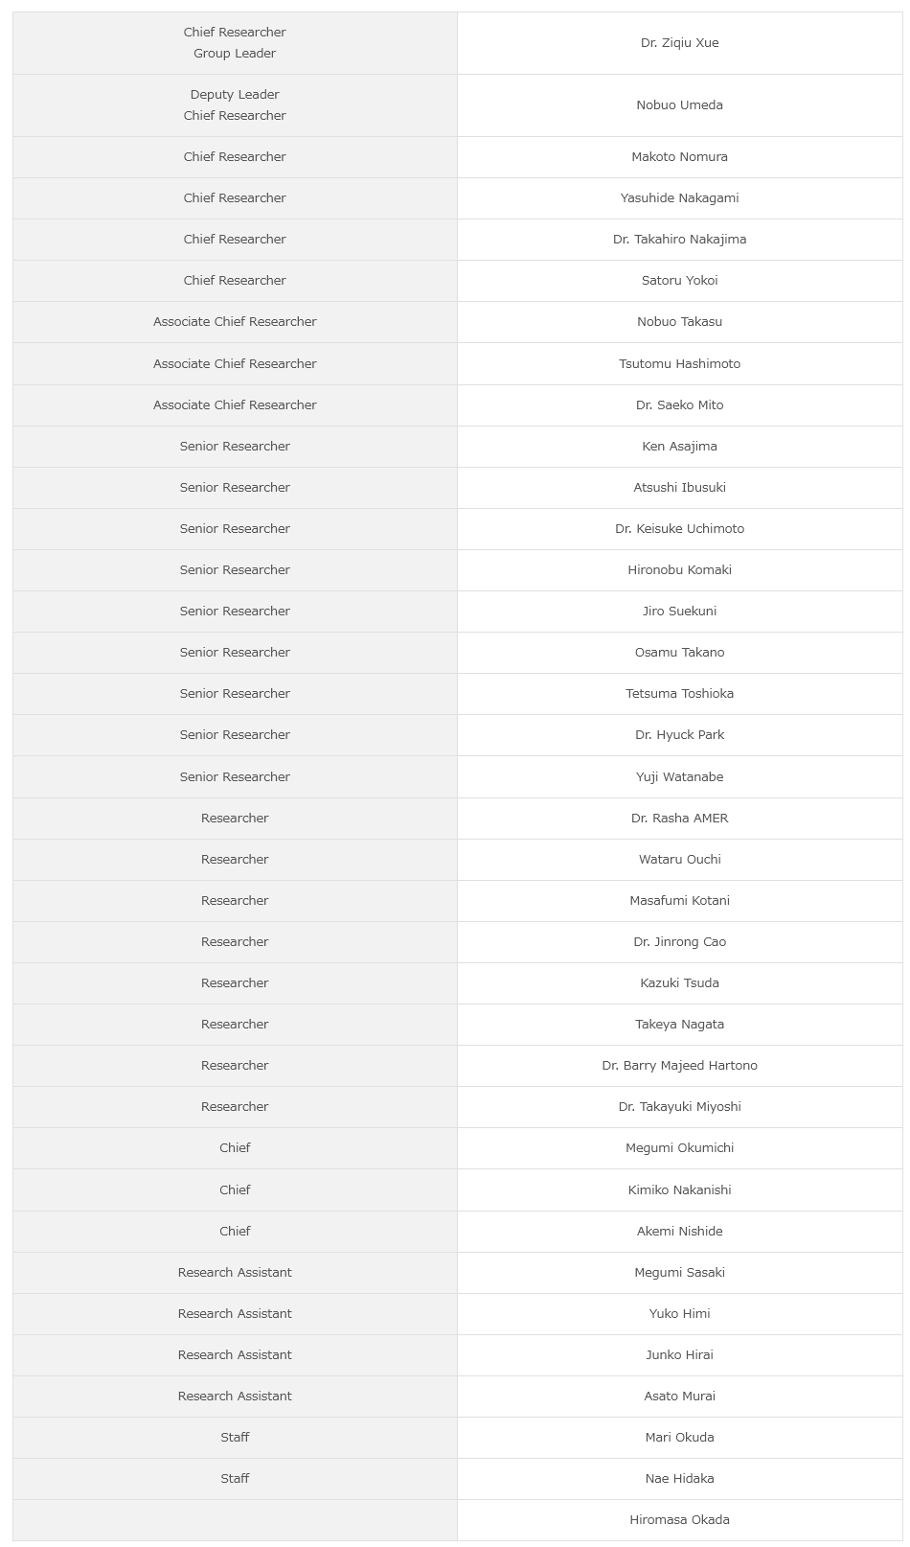Select the Dr. Hyuck Park entry
The width and height of the screenshot is (910, 1547).
click(x=679, y=735)
